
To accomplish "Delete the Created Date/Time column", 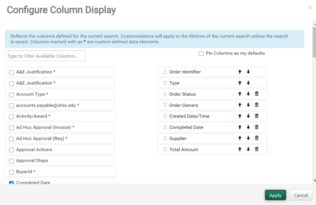I will point(256,116).
